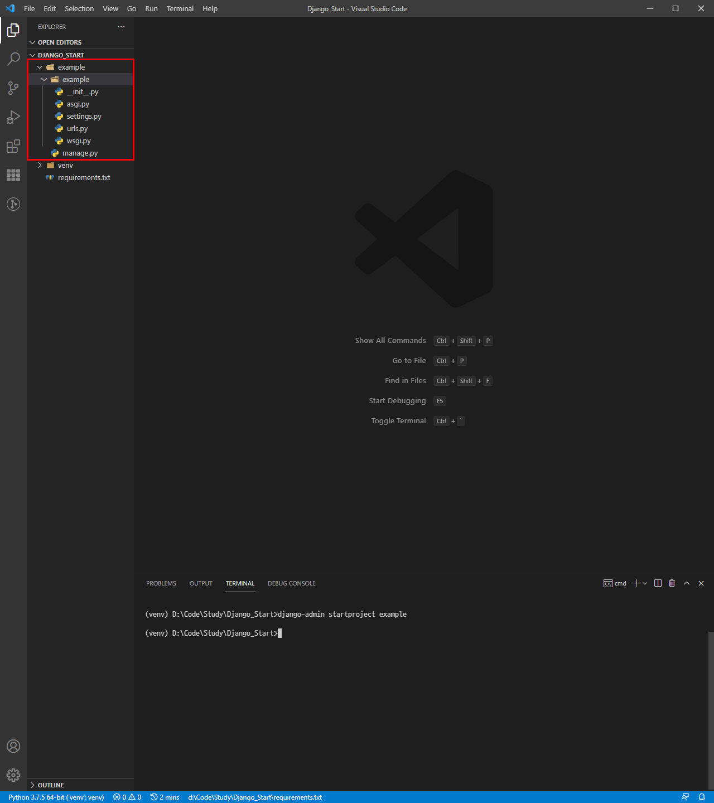Open the Search view in activity bar

[x=13, y=59]
